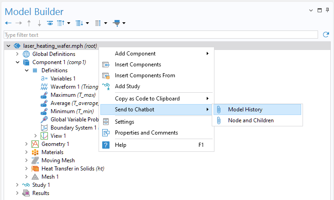This screenshot has height=200, width=334.
Task: Expand the Geometry 1 node
Action: tap(26, 144)
